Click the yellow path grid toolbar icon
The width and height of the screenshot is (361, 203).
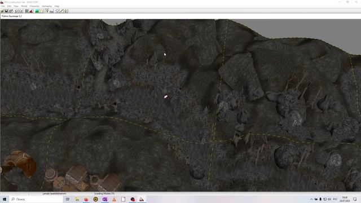point(41,11)
